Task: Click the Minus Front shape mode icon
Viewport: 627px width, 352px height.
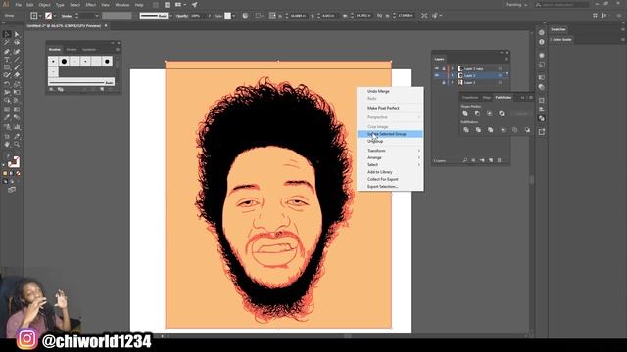Action: point(477,113)
